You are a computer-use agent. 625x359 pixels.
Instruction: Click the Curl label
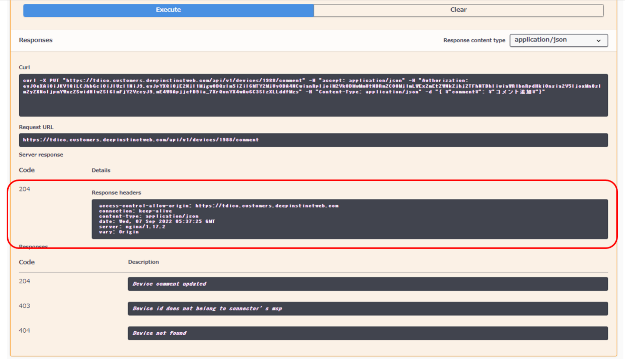coord(24,67)
